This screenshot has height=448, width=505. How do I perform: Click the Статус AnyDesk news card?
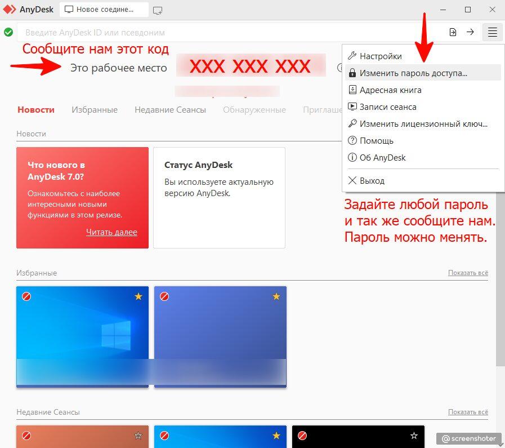[x=220, y=198]
